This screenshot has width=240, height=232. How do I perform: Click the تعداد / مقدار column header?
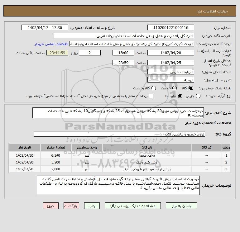click(56, 147)
